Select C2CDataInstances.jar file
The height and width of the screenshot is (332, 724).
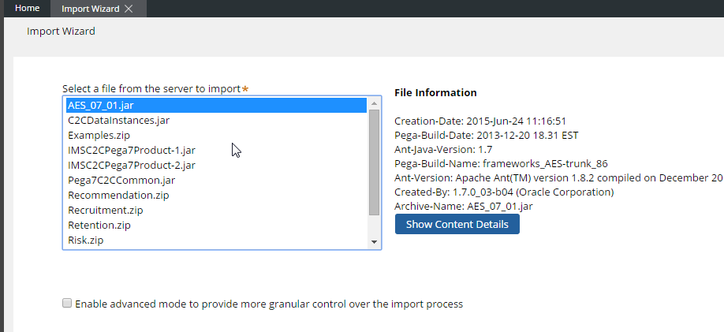pyautogui.click(x=118, y=121)
